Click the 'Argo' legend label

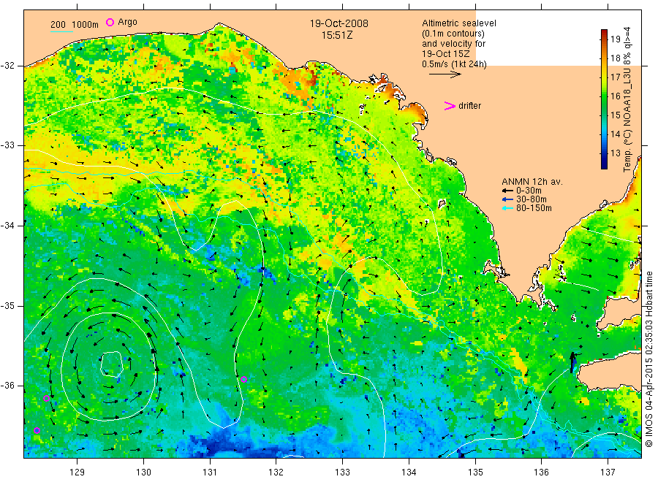pyautogui.click(x=127, y=22)
